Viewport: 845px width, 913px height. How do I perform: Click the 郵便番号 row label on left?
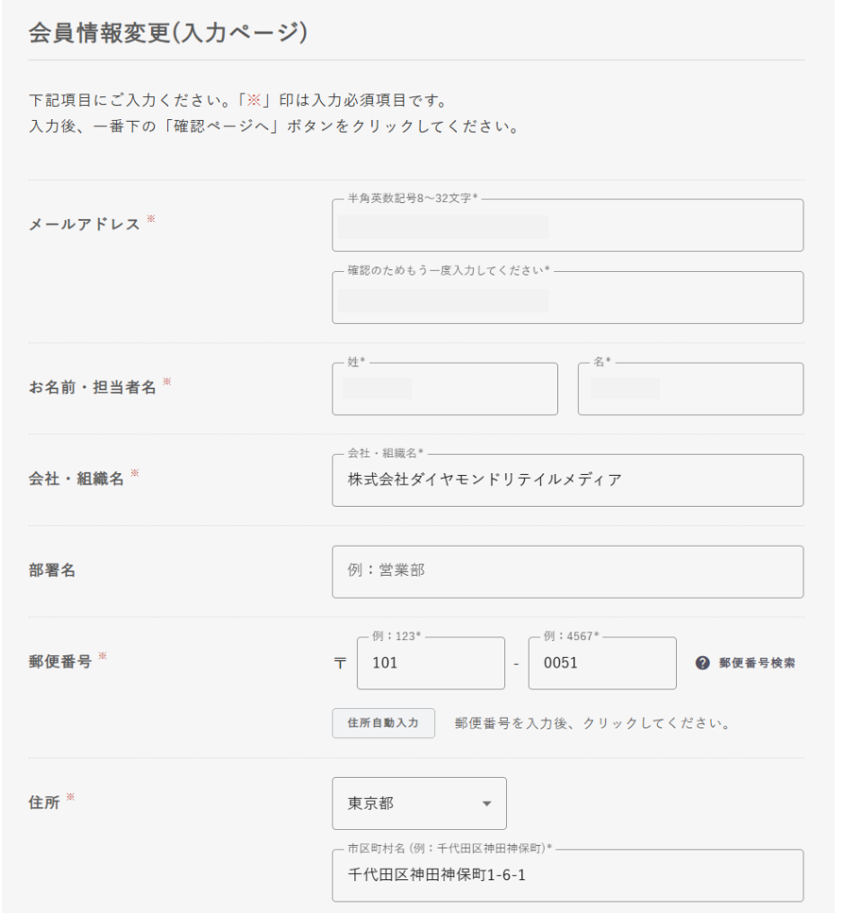[60, 661]
